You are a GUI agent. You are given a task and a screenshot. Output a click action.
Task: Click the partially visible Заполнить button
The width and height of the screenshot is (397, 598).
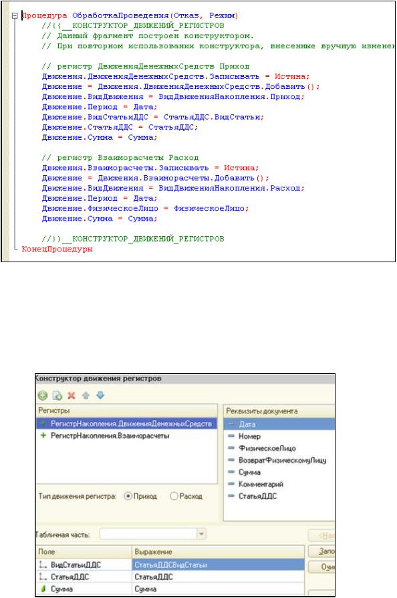321,551
